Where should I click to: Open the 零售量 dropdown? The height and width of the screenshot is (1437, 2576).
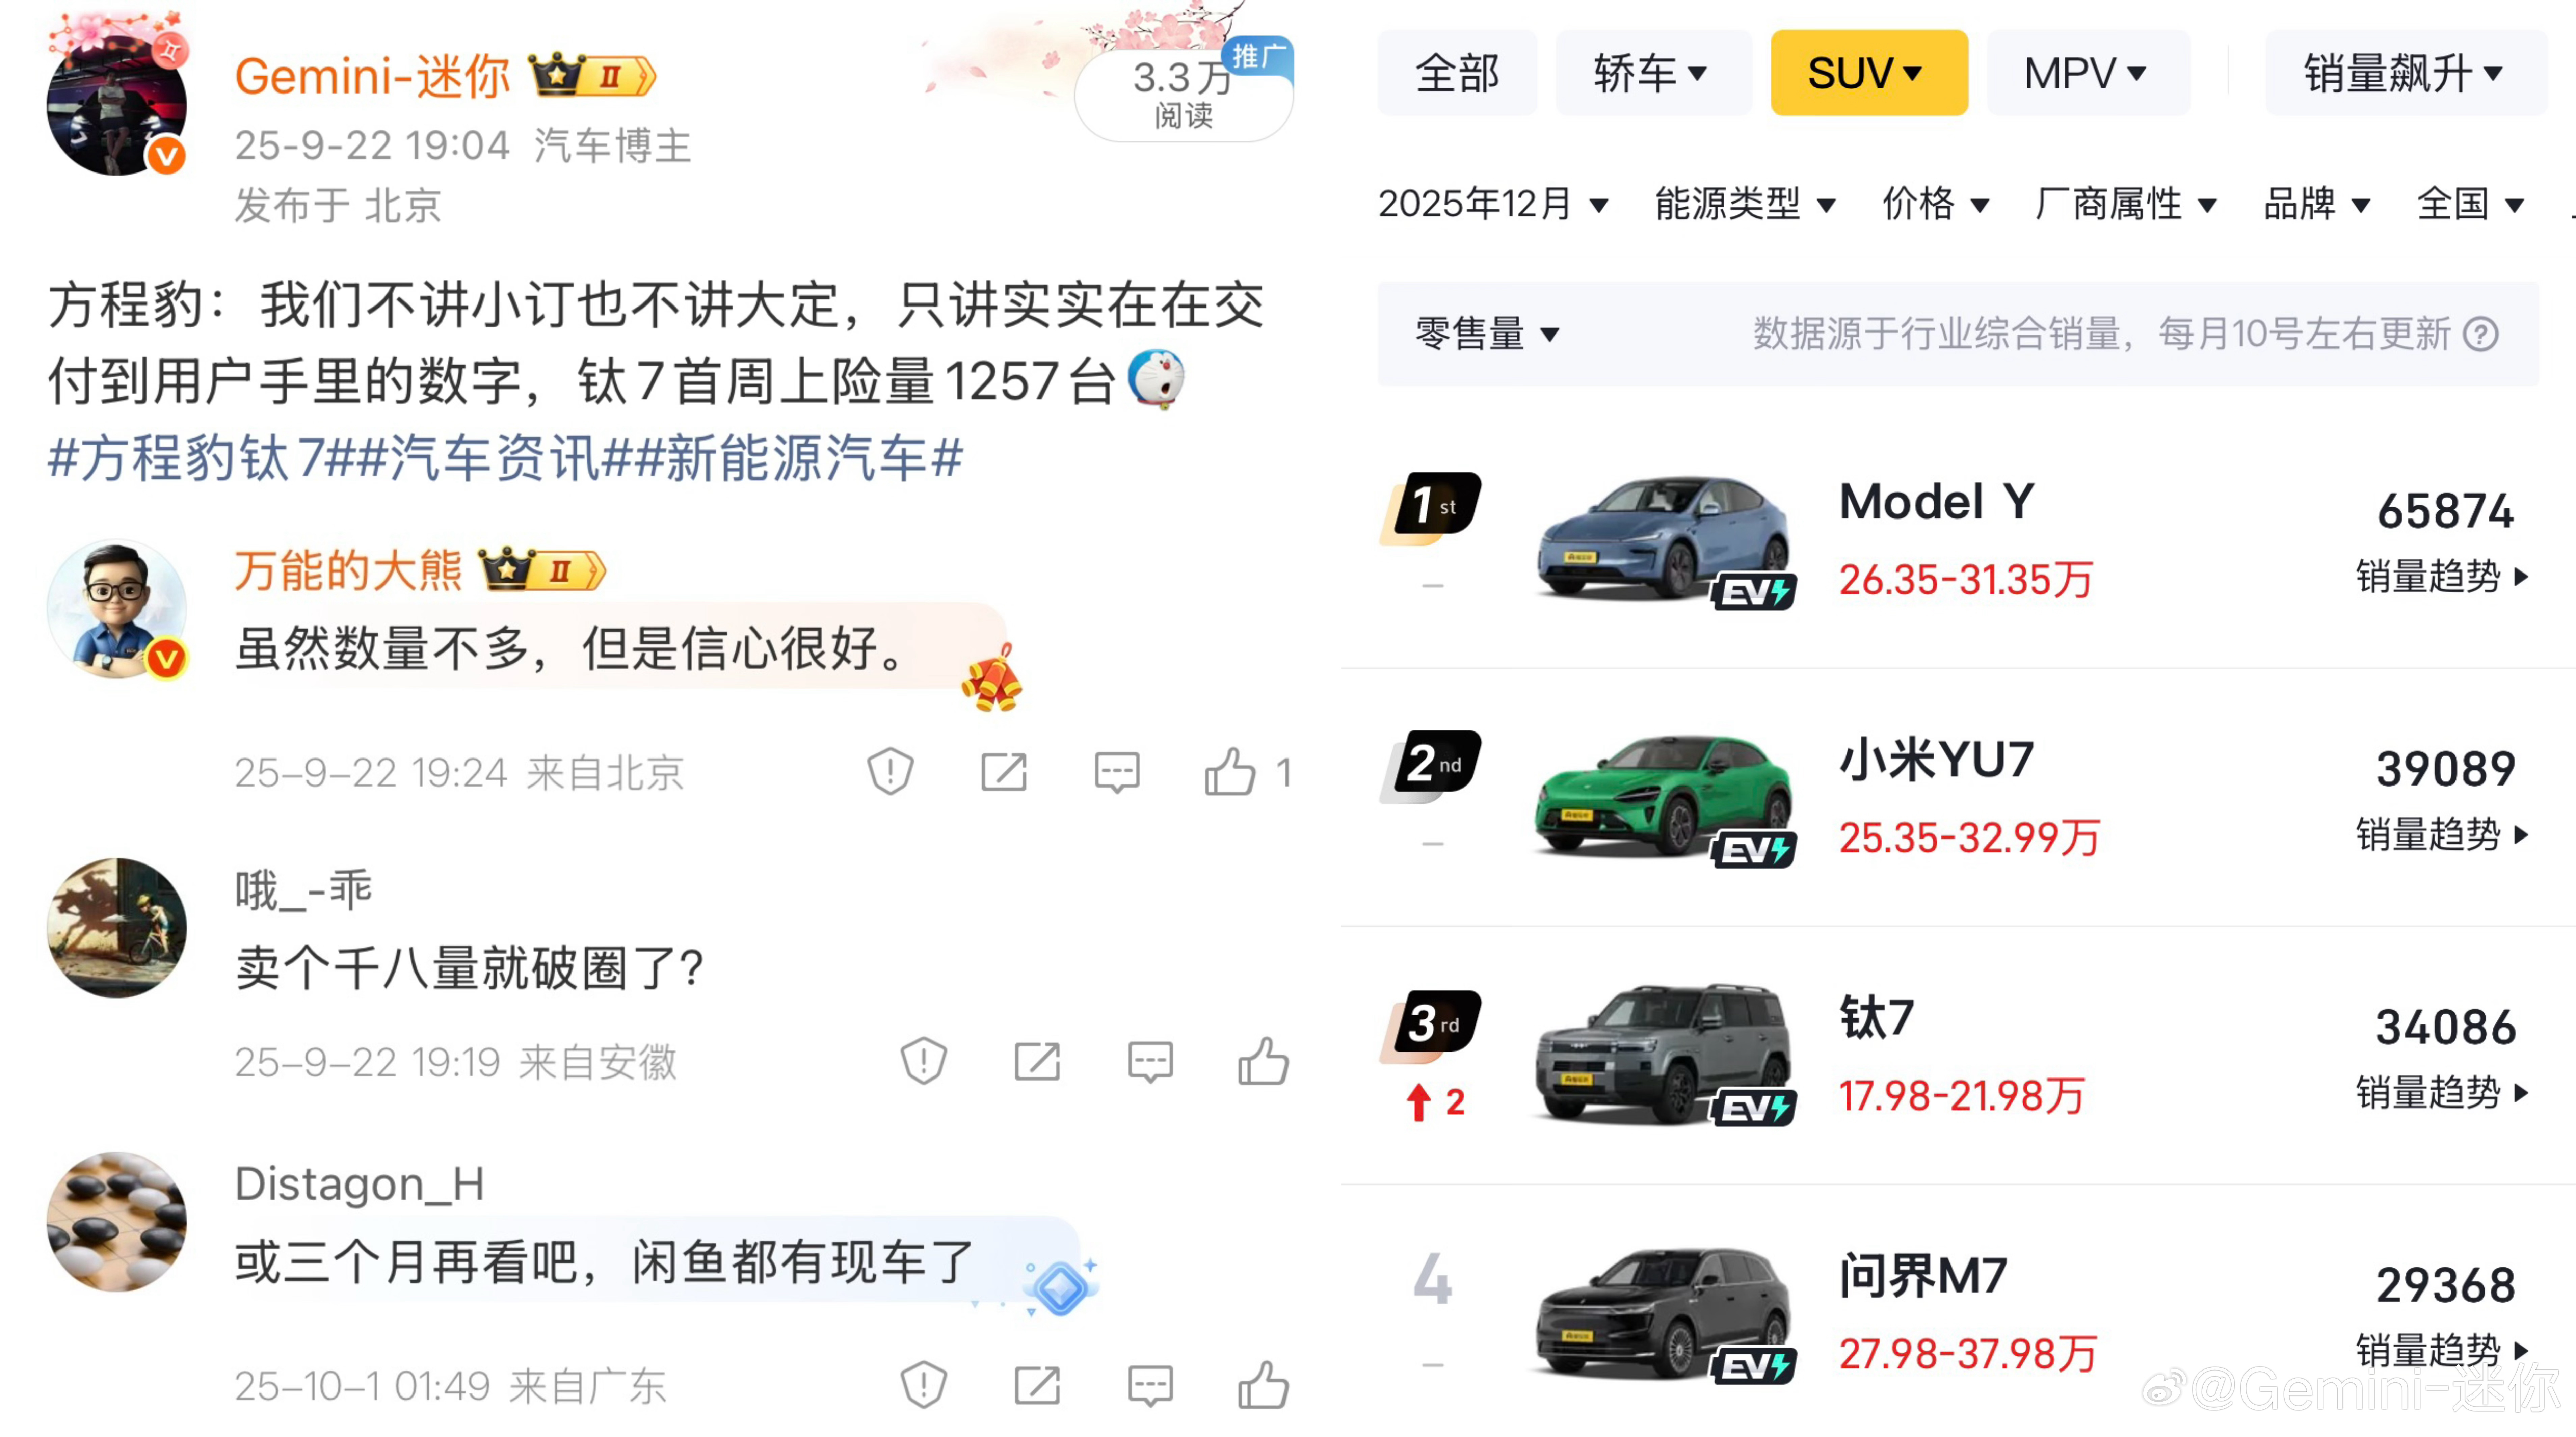pos(1486,334)
